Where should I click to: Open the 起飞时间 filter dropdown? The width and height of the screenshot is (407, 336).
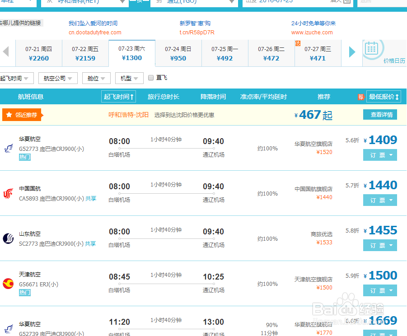16,78
